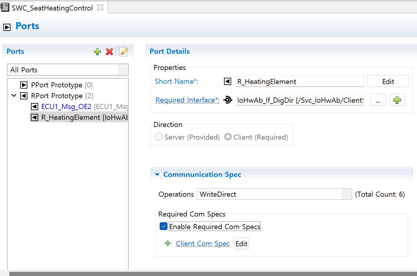417x276 pixels.
Task: Collapse the RPort Prototype tree node
Action: [14, 96]
